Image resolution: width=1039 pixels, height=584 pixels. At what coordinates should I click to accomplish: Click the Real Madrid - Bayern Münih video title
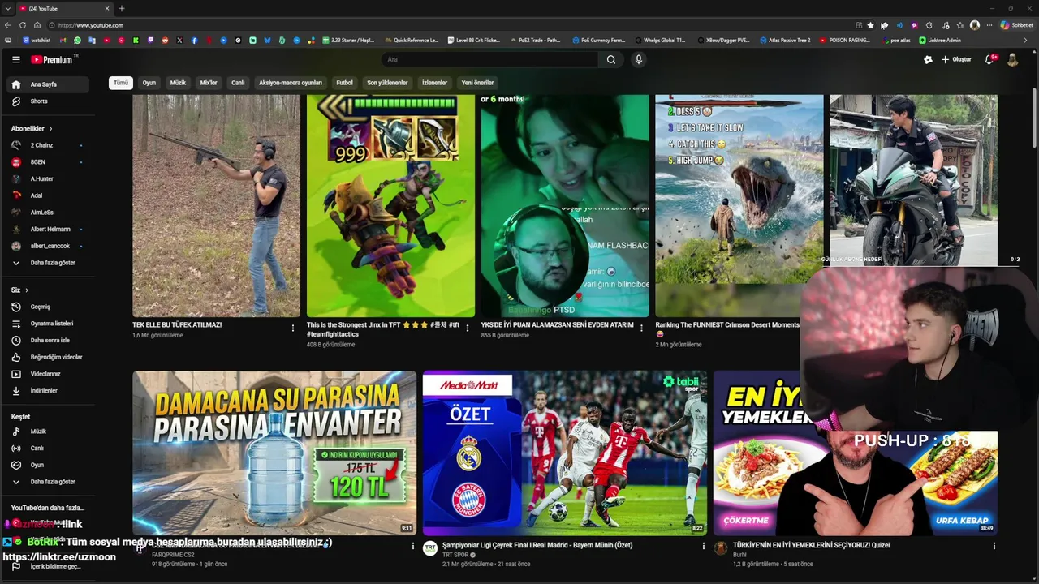click(x=537, y=545)
